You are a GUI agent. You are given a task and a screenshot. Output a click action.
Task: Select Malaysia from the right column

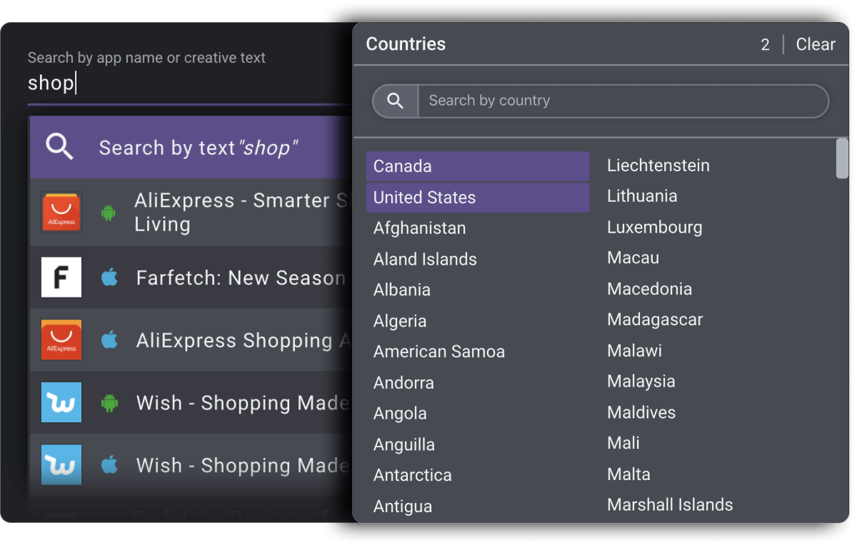[x=641, y=382]
